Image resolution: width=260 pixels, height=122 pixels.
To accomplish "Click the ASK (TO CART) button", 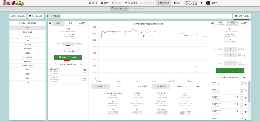I will [x=230, y=70].
